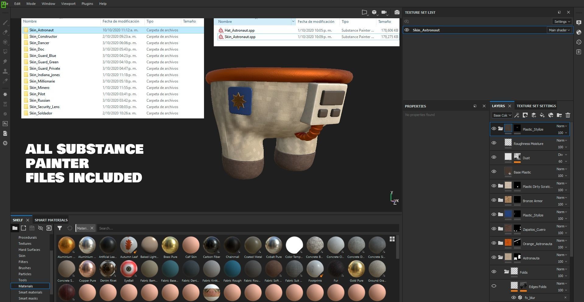Select the Hard Surfaces shelf category
Viewport: 584px width, 302px height.
(x=29, y=250)
